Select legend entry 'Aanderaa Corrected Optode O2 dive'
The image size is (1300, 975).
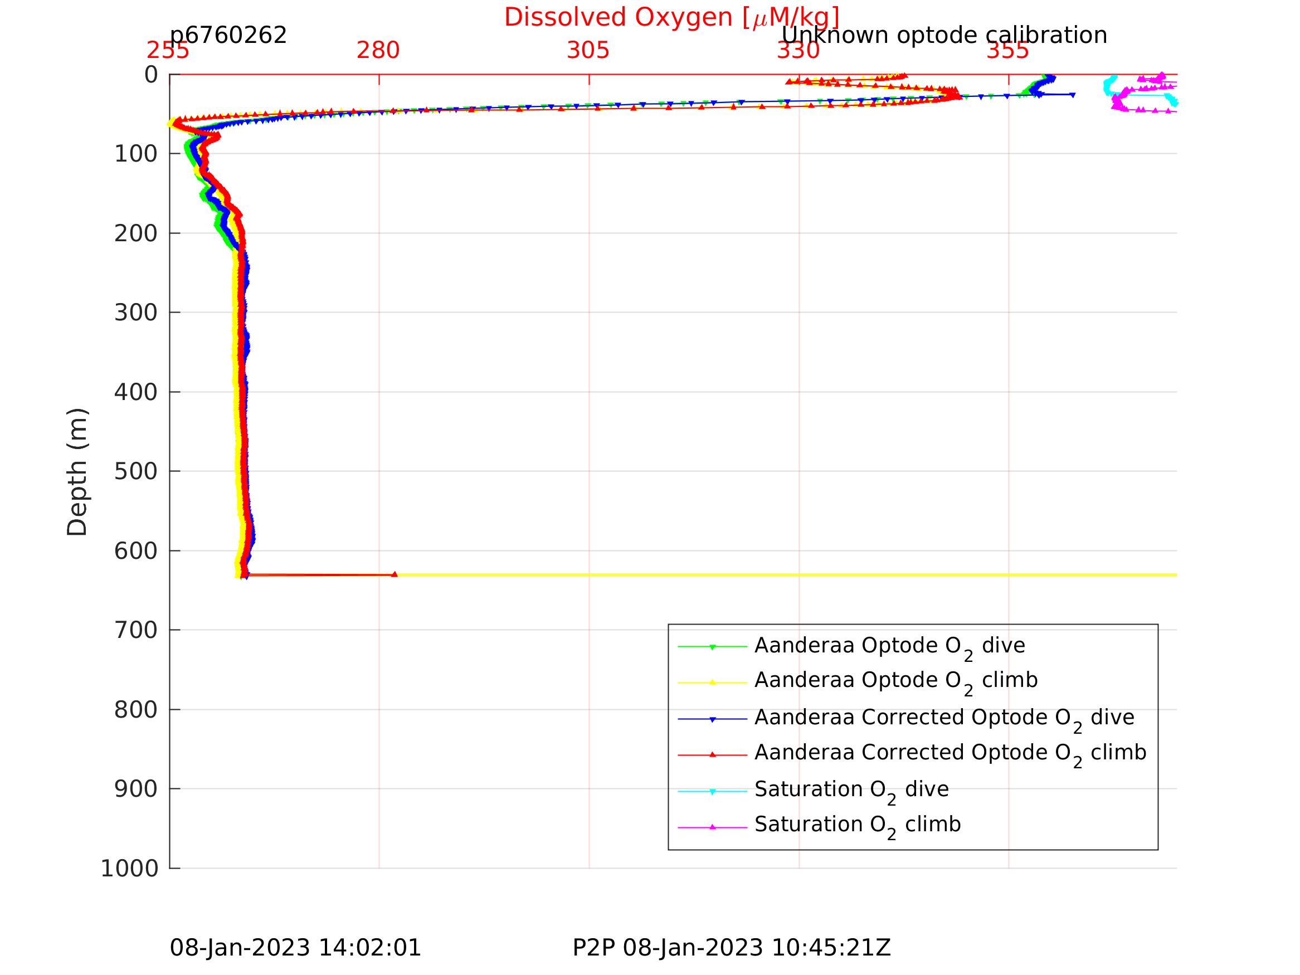944,719
